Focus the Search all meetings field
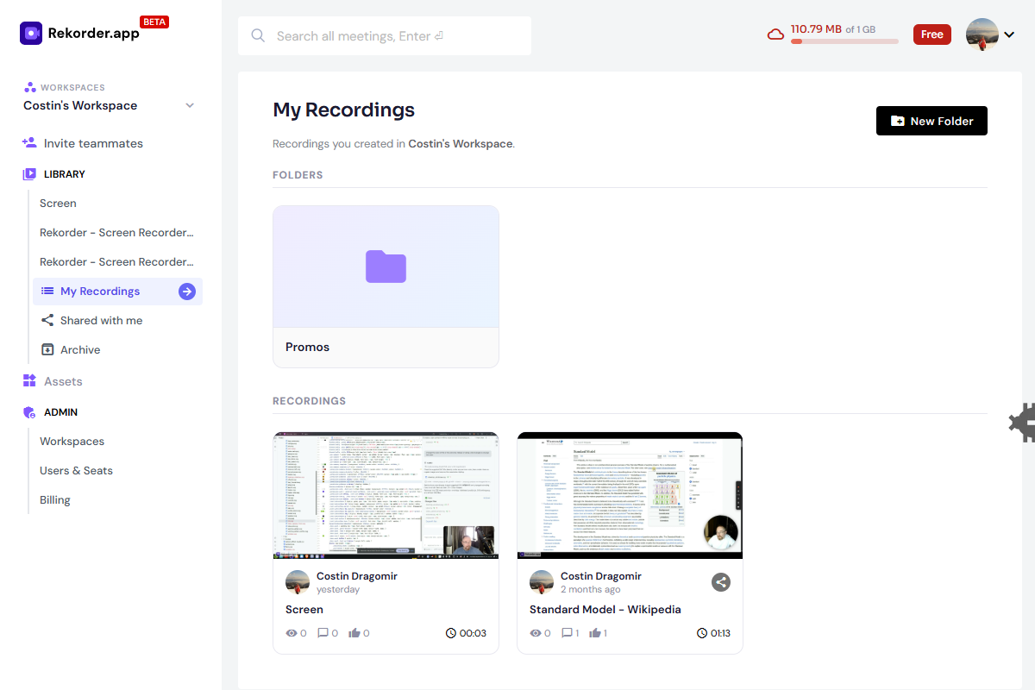Screen dimensions: 1035x690 pyautogui.click(x=385, y=35)
